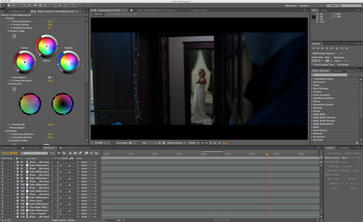Open the Active Camera view dropdown
The height and width of the screenshot is (222, 363).
point(176,143)
